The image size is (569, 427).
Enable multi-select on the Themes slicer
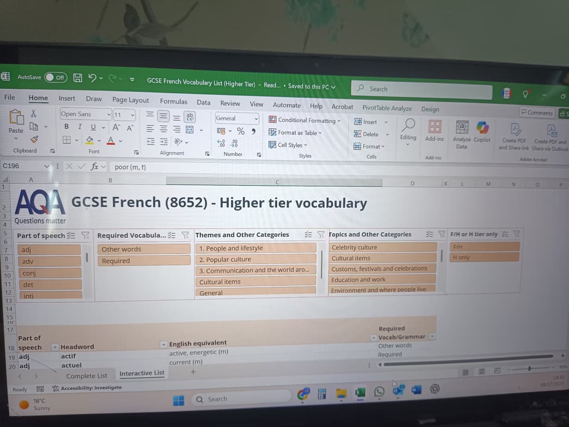[x=309, y=234]
